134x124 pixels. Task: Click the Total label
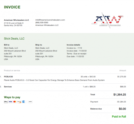click(93, 95)
